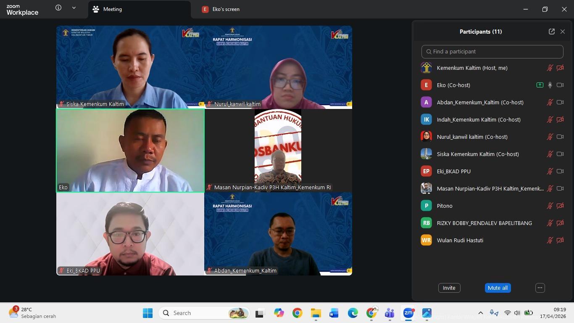574x323 pixels.
Task: Switch to Eko's screen tab
Action: click(226, 8)
